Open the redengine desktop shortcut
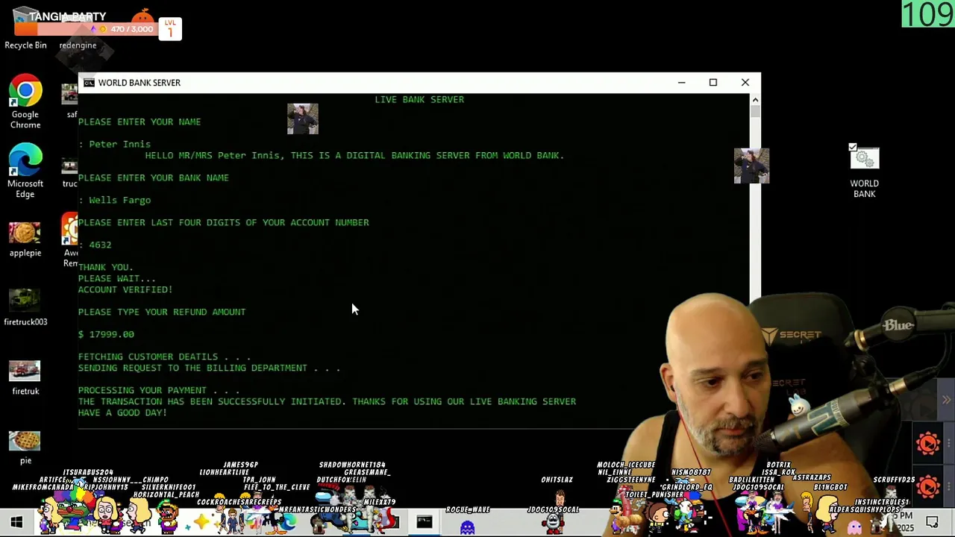955x537 pixels. tap(78, 45)
